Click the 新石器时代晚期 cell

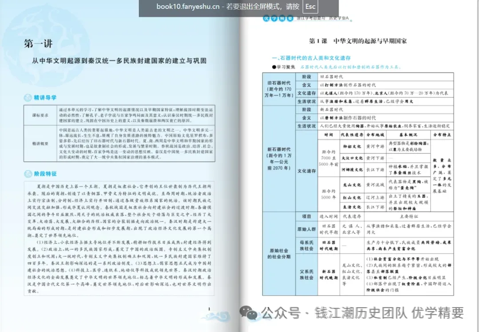[329, 274]
